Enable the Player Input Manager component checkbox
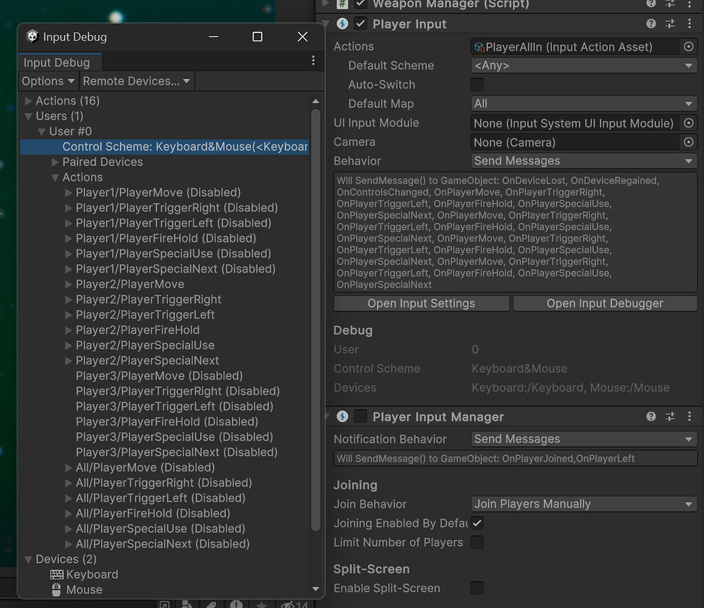 360,417
